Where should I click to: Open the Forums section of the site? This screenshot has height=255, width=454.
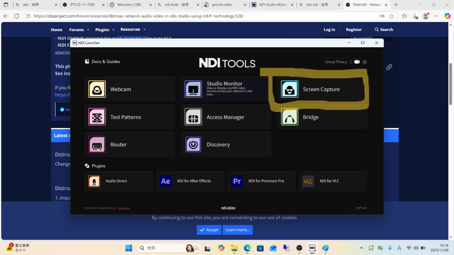(77, 29)
